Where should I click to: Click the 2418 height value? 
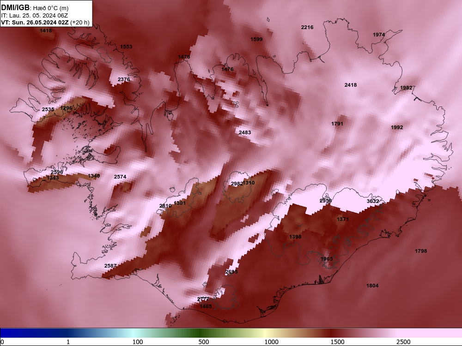tap(351, 85)
